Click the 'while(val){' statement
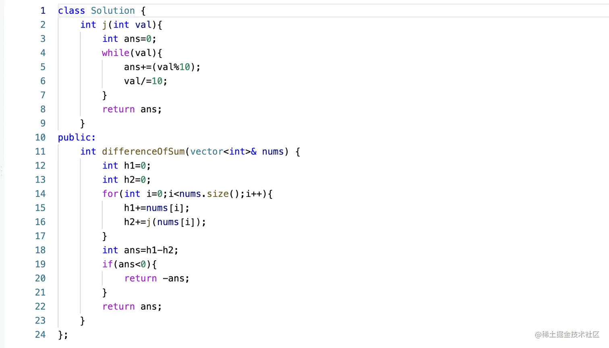This screenshot has height=348, width=609. [x=132, y=53]
